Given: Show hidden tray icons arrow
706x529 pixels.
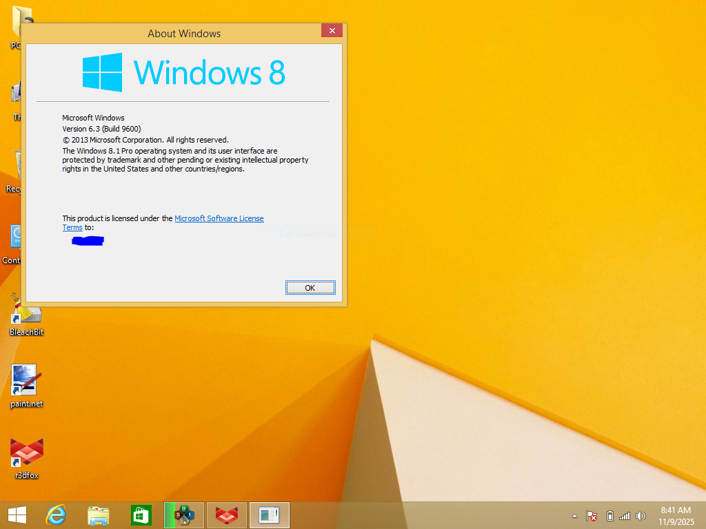Looking at the screenshot, I should (574, 516).
